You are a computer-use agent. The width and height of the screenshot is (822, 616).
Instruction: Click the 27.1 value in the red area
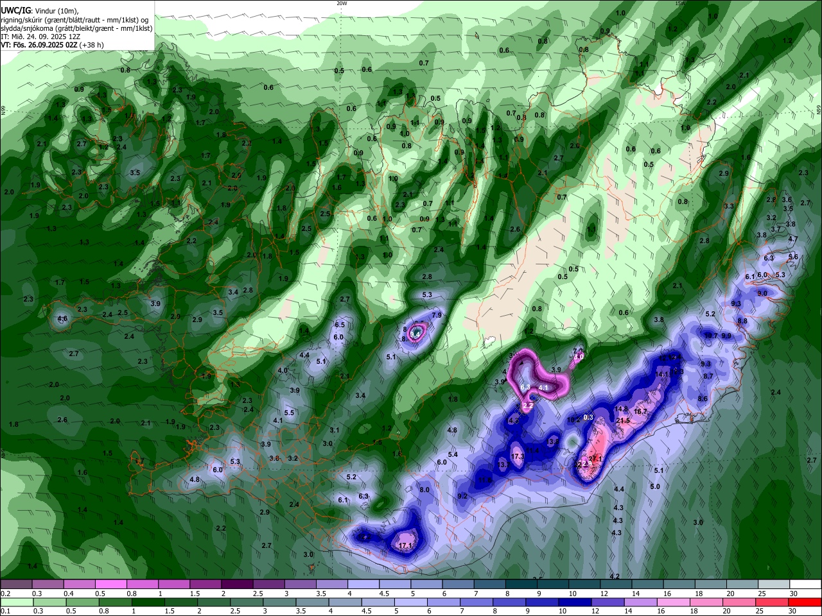tap(596, 459)
